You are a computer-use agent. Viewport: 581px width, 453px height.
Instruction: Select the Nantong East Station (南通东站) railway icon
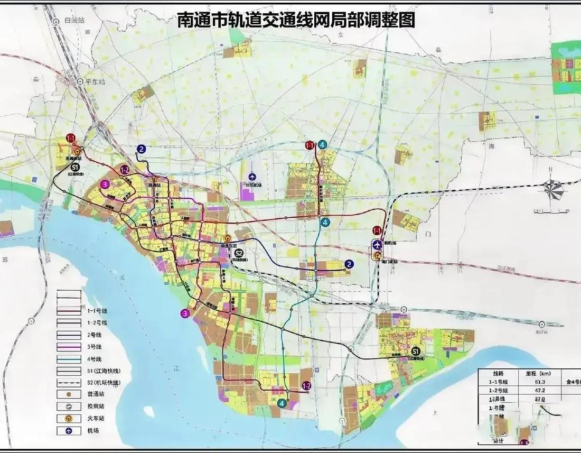tap(227, 239)
